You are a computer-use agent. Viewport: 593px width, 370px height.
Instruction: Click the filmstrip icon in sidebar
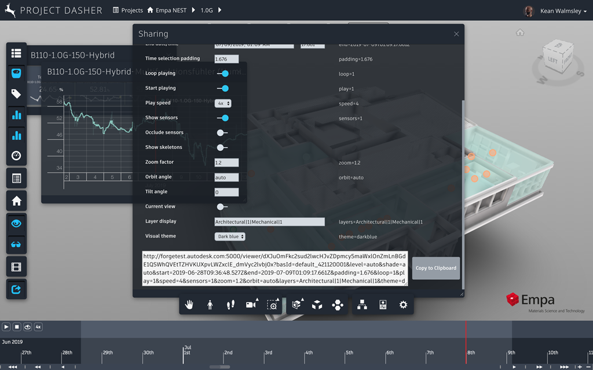pyautogui.click(x=16, y=267)
